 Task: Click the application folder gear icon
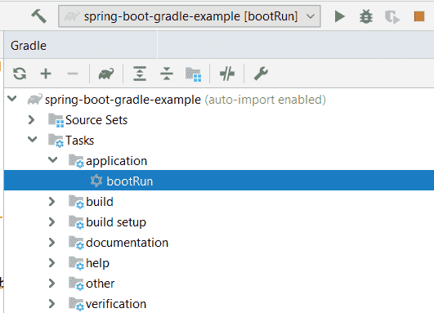(76, 161)
